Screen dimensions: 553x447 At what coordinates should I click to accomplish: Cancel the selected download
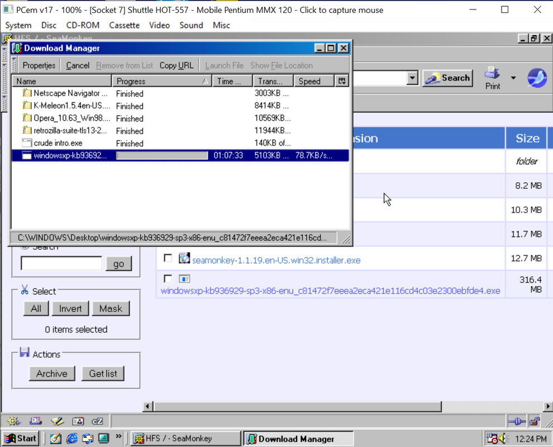click(x=78, y=65)
